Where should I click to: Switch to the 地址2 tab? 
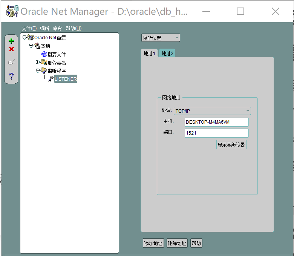[x=167, y=54]
